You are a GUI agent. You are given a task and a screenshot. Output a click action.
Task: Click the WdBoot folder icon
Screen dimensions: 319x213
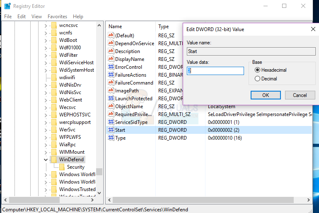point(54,40)
